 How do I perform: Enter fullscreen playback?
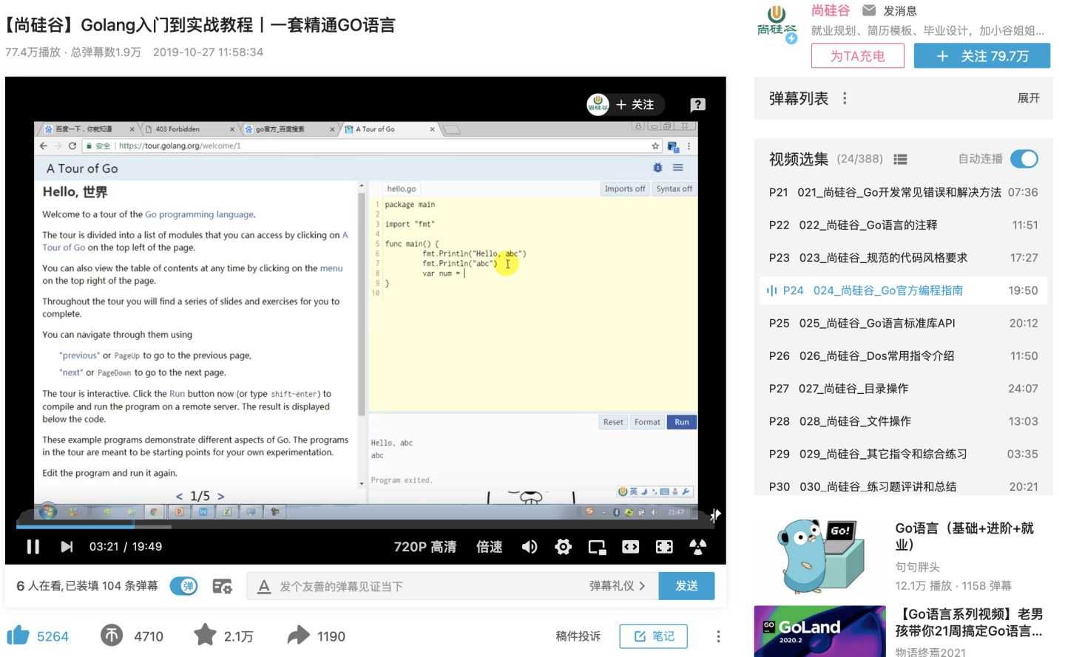[x=663, y=547]
